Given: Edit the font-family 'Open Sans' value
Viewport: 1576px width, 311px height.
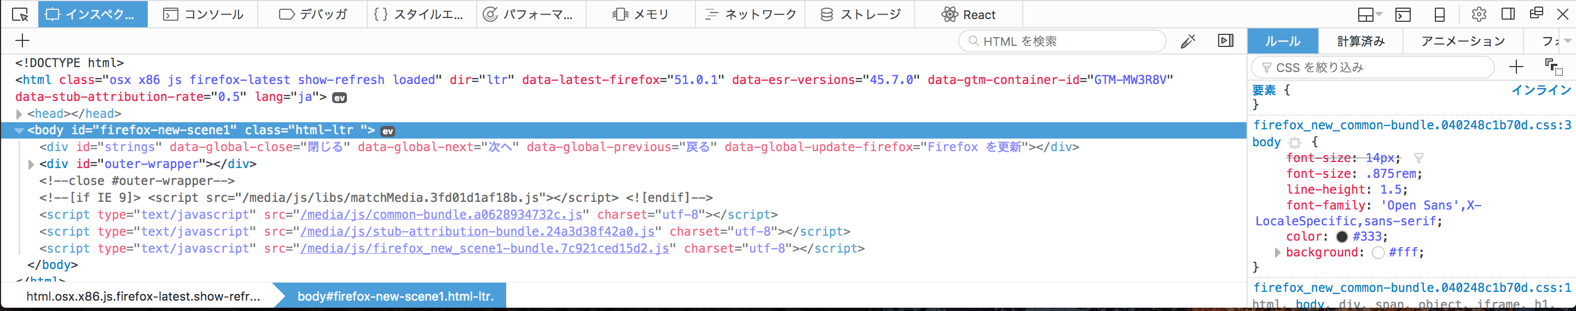Looking at the screenshot, I should (1368, 213).
